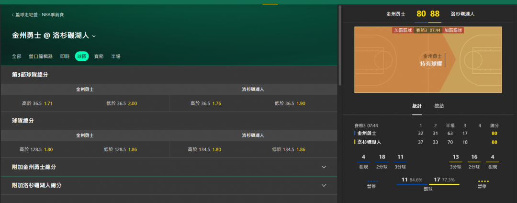Click the 17 77.3% free throw figure
This screenshot has width=517, height=203.
(x=444, y=180)
